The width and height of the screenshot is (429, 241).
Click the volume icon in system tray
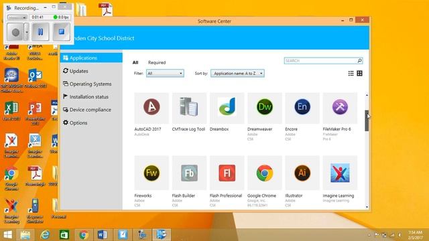[x=400, y=235]
